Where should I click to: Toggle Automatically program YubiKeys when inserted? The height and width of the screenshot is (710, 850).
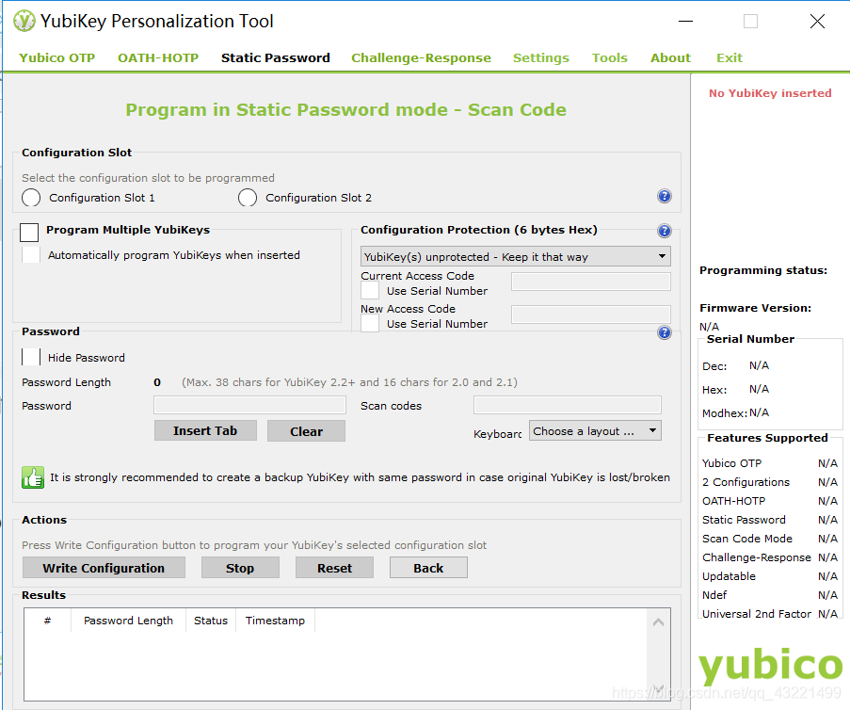tap(31, 255)
